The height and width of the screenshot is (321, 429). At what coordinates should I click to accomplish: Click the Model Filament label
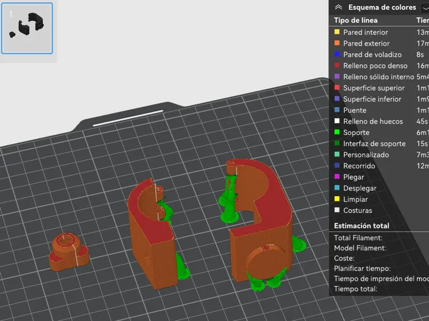click(x=360, y=248)
